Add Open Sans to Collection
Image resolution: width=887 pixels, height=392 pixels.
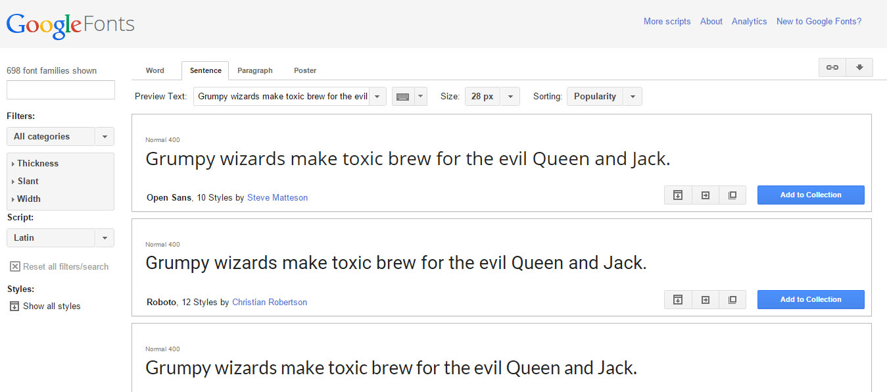811,195
